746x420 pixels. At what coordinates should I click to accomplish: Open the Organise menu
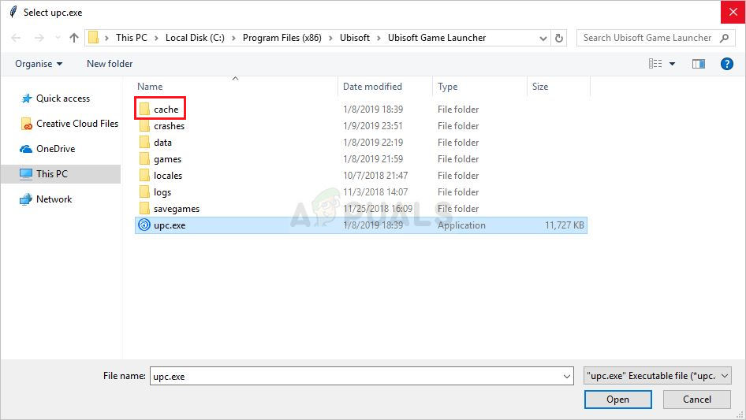click(x=39, y=64)
